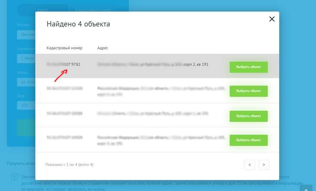Screen dimensions: 316x191
Task: Click 'Показано с 1 по 4' results counter
Action: [69, 165]
